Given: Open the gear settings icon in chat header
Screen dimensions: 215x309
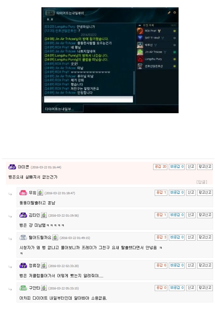Looking at the screenshot, I should click(x=175, y=13).
